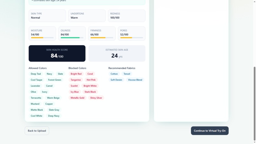Click the 54/100 moisture value

(x=35, y=34)
